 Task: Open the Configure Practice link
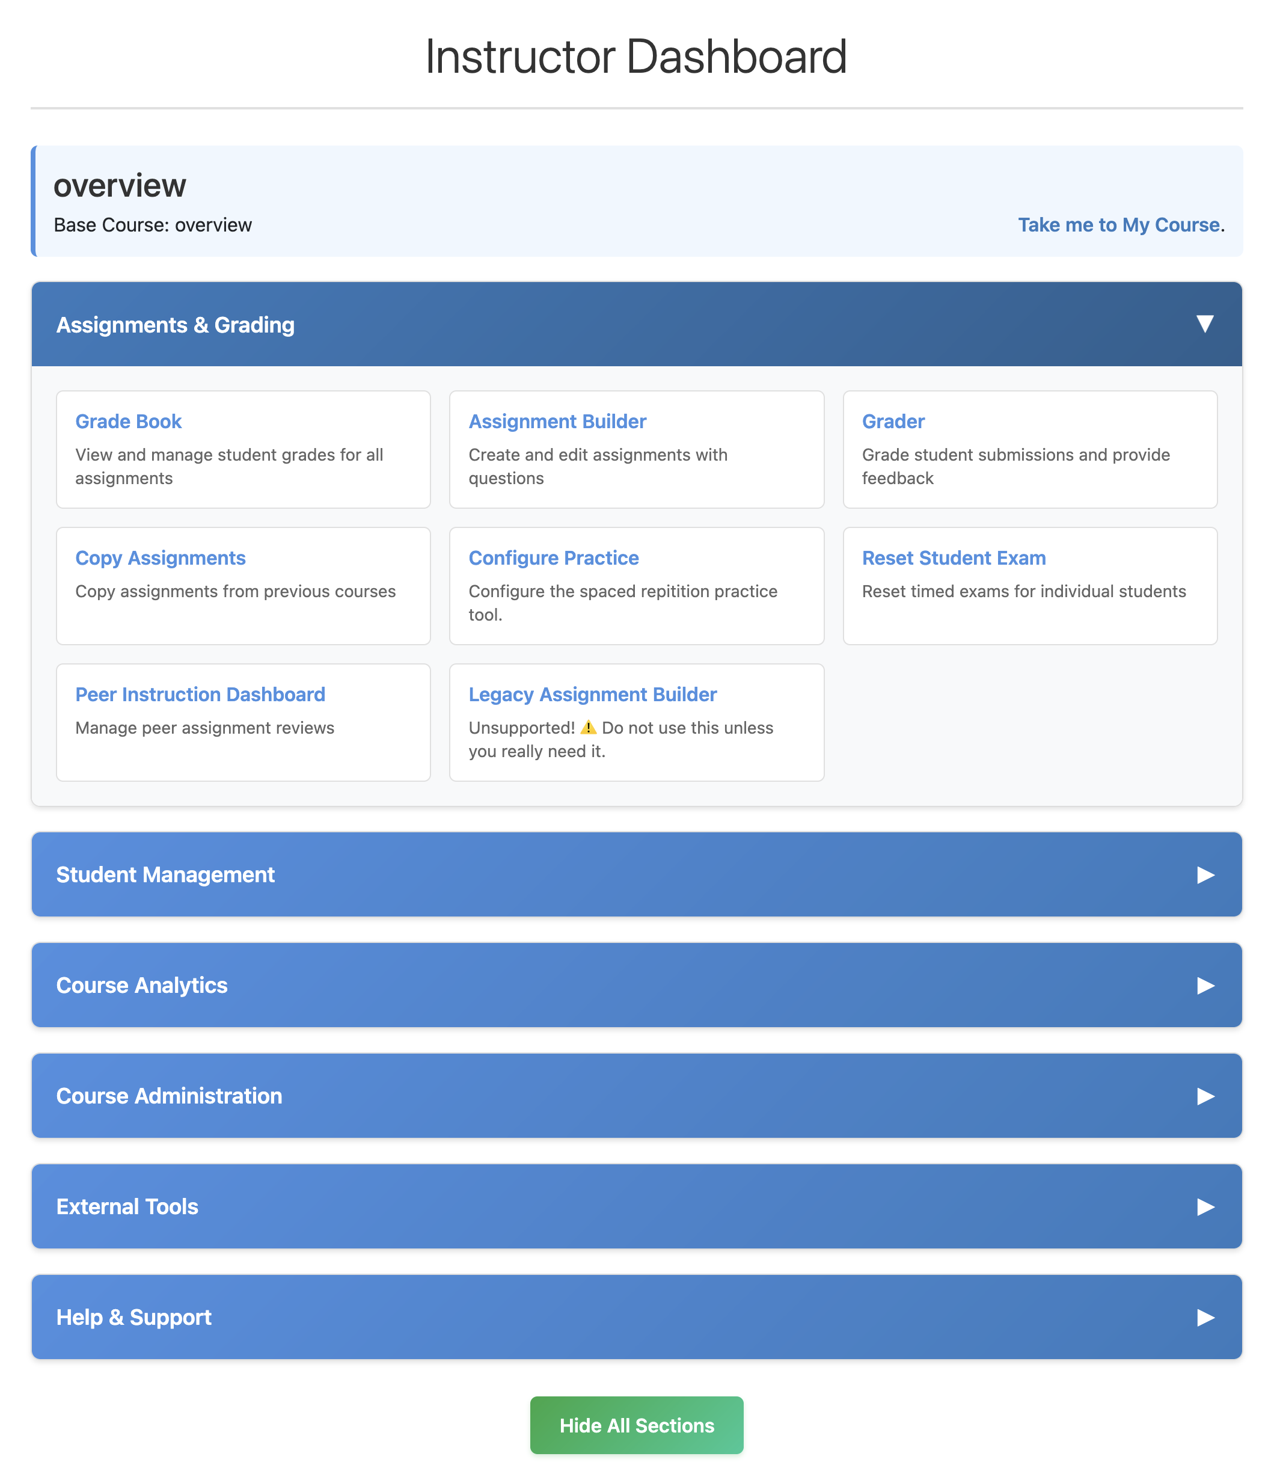coord(554,558)
